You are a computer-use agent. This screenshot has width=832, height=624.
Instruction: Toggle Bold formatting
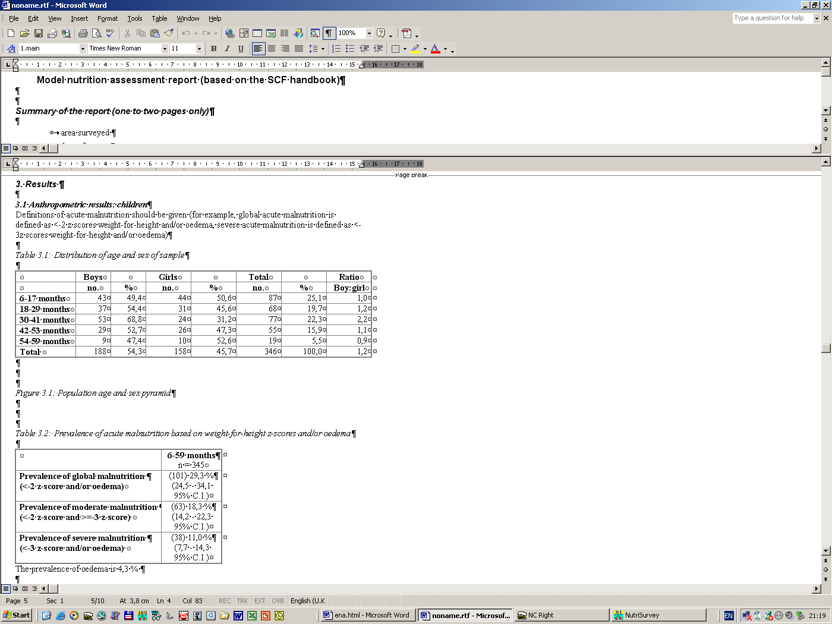pyautogui.click(x=213, y=49)
